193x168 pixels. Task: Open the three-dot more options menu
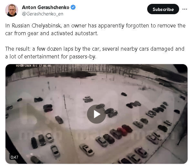[x=185, y=9]
